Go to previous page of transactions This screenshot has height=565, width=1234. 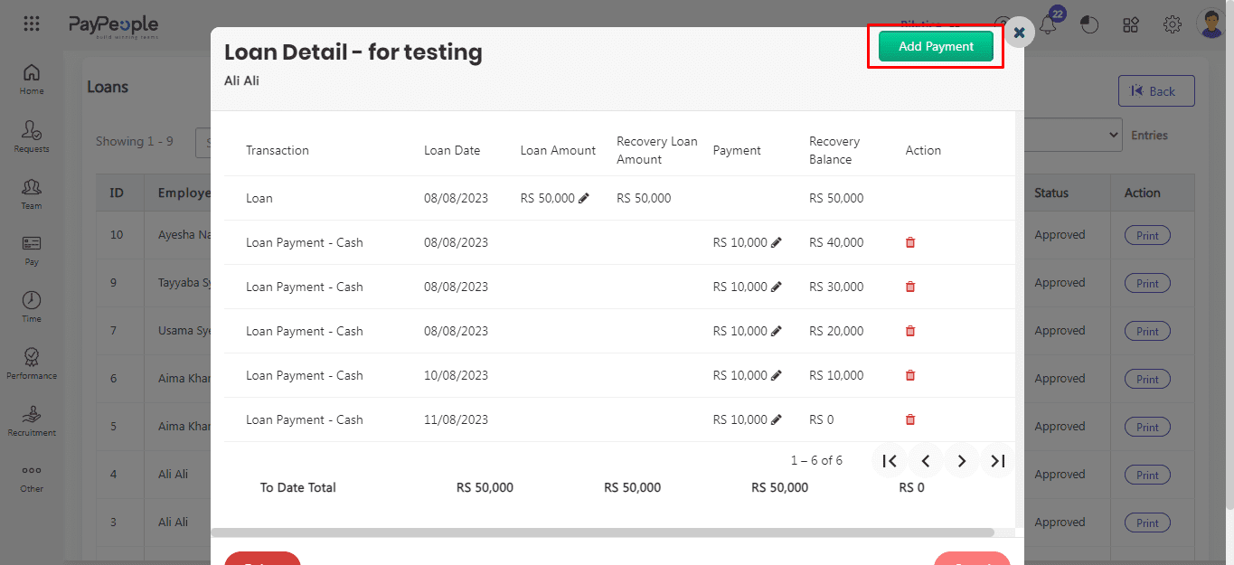point(926,461)
